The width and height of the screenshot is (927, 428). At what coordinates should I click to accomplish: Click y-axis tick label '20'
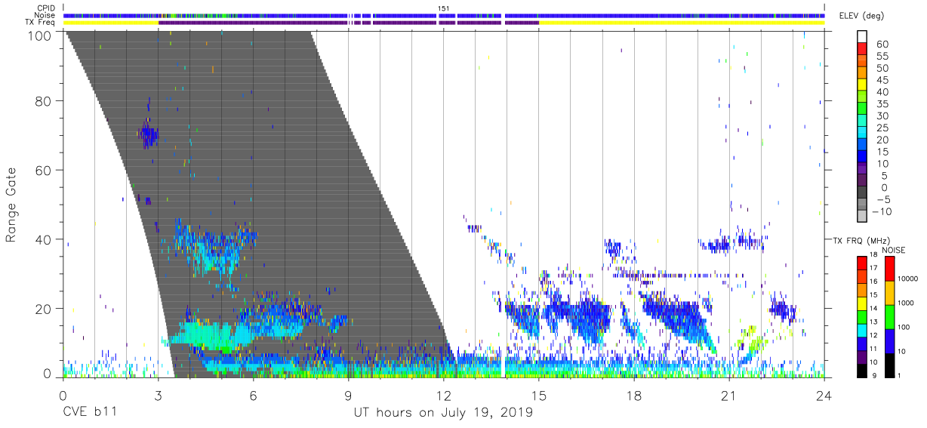click(x=43, y=309)
